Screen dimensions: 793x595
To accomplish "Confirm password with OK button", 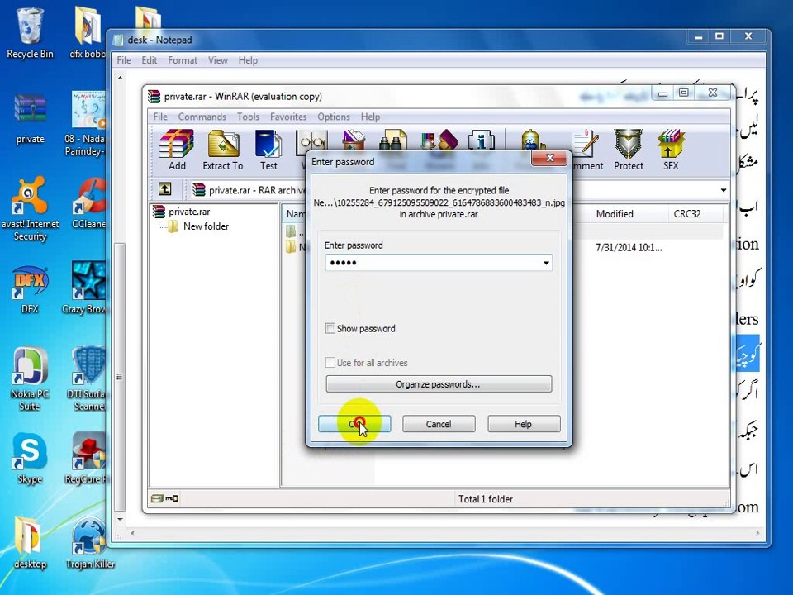I will coord(354,424).
